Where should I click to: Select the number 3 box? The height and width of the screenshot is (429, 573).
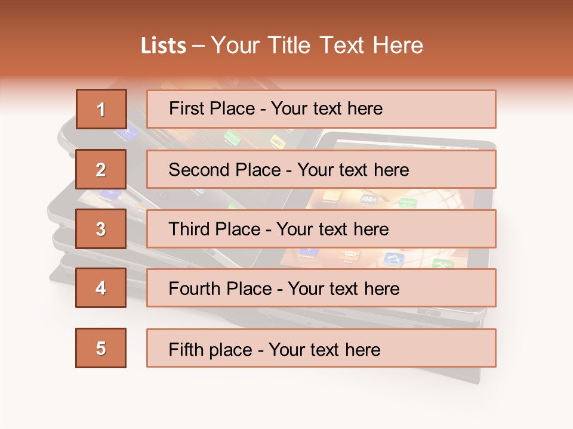pyautogui.click(x=101, y=229)
